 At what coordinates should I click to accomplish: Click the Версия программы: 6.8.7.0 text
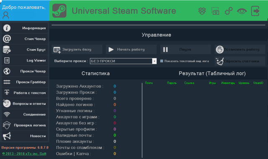(x=25, y=147)
